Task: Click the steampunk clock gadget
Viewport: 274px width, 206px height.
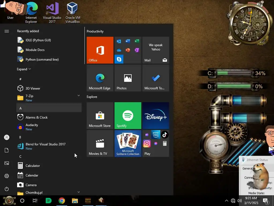Action: 250,24
